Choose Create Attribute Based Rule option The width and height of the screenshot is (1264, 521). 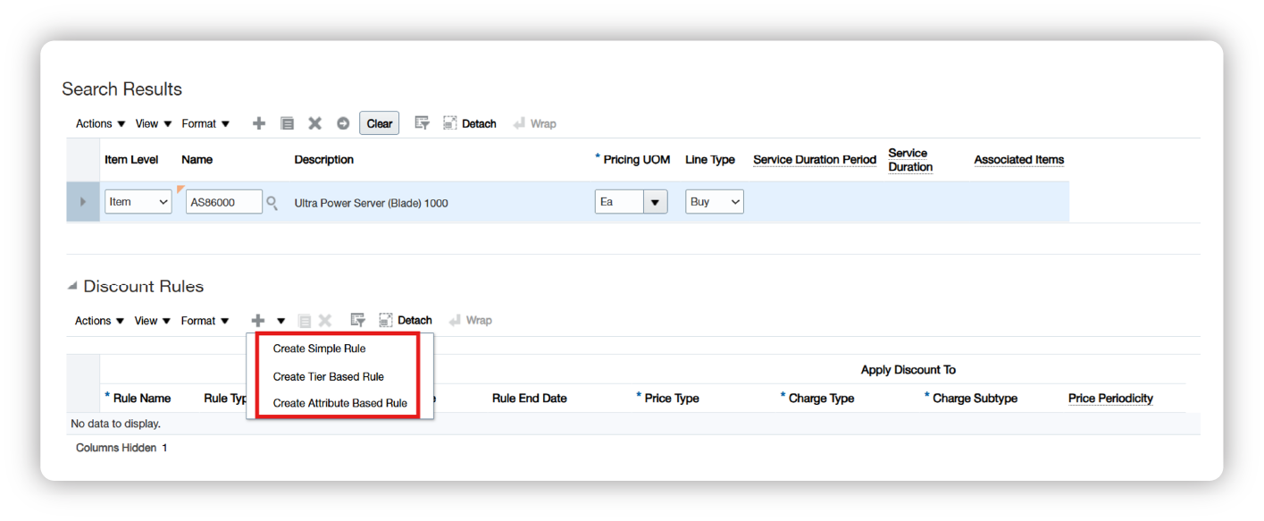(x=339, y=403)
